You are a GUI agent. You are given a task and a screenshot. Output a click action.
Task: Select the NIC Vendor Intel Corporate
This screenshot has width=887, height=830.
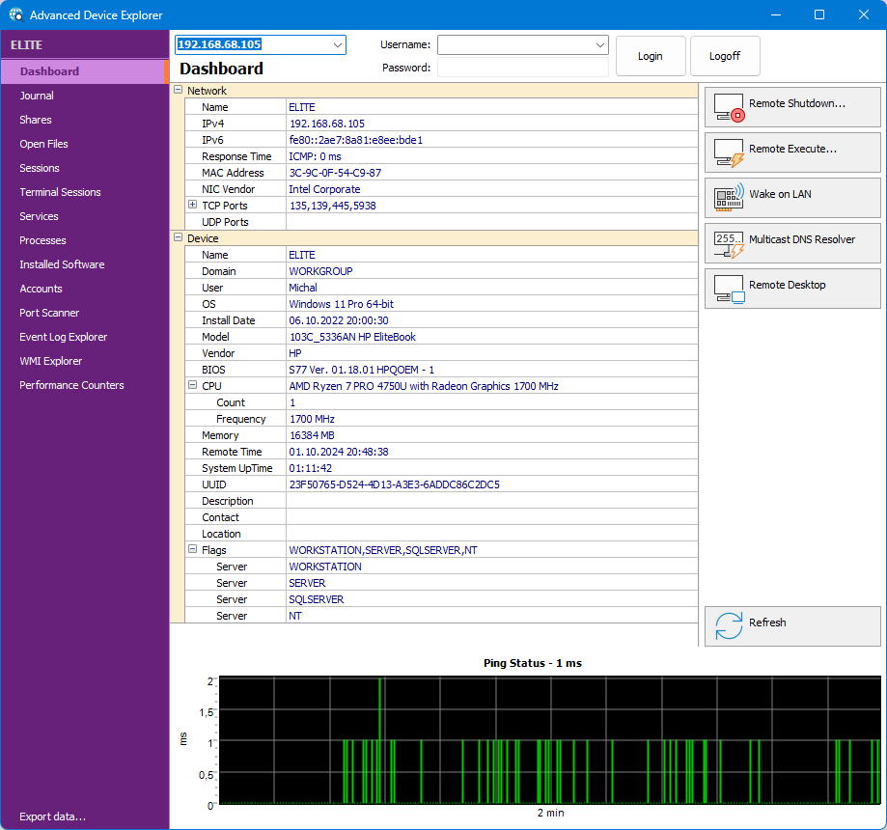(324, 189)
